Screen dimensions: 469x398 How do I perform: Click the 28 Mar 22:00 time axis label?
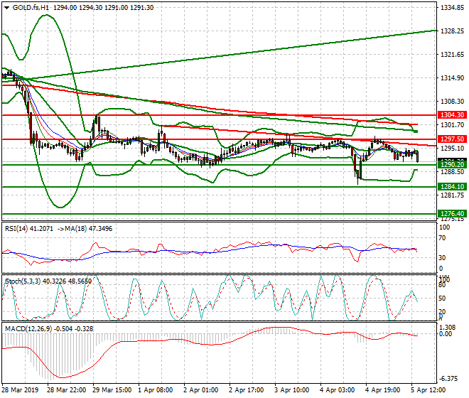click(x=66, y=390)
